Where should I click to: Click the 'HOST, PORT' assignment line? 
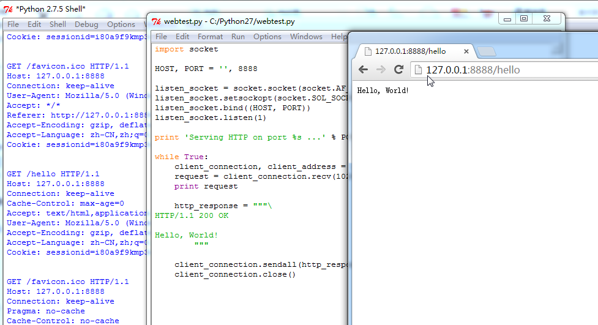coord(206,69)
